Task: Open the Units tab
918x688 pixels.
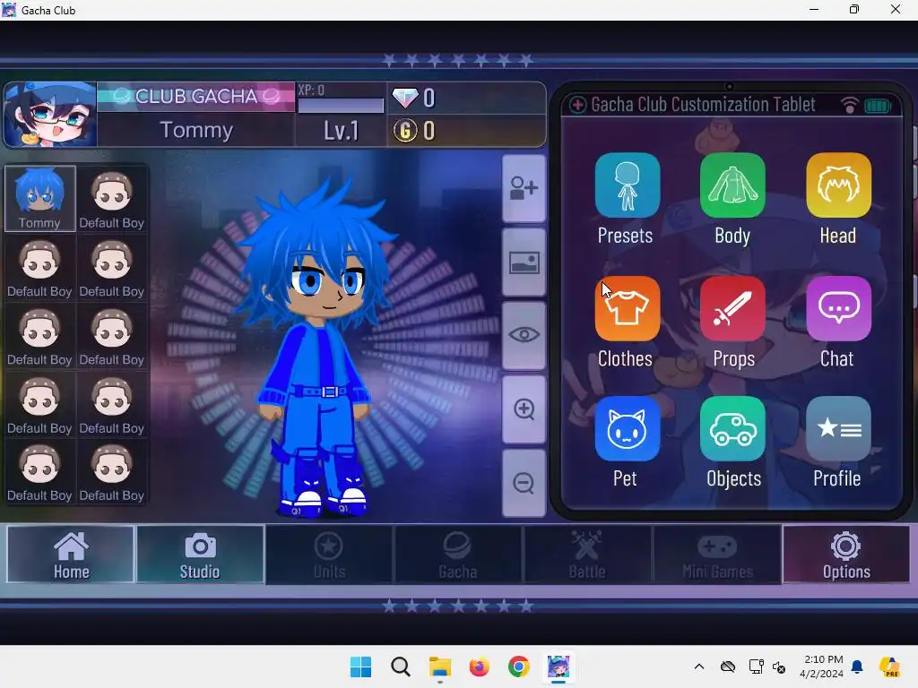Action: pos(330,555)
